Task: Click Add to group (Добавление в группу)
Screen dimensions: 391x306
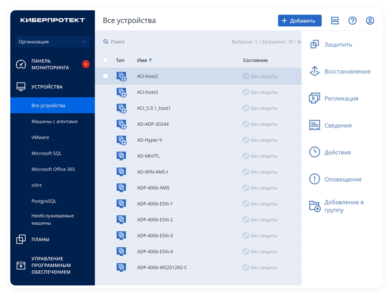Action: point(343,206)
